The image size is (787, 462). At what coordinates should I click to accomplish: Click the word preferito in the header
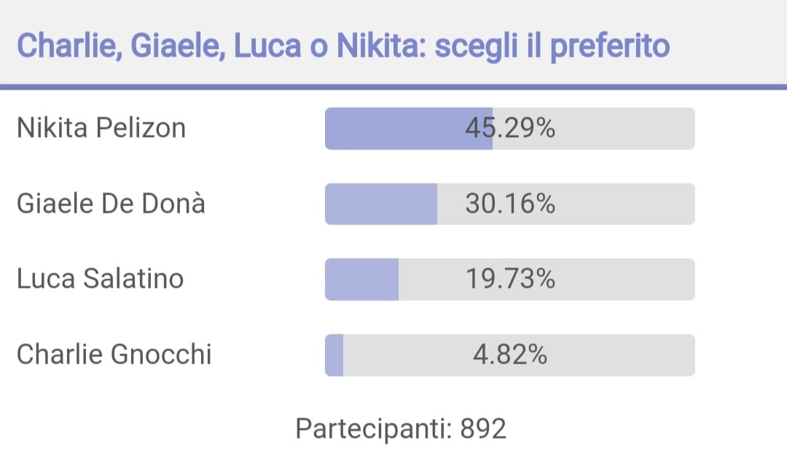(610, 47)
